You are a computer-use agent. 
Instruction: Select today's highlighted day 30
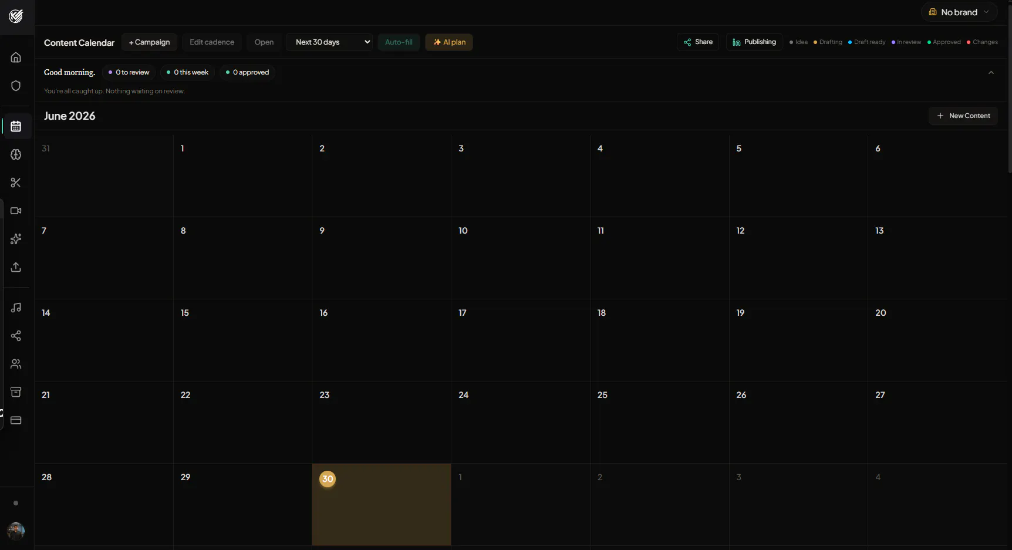[x=382, y=504]
